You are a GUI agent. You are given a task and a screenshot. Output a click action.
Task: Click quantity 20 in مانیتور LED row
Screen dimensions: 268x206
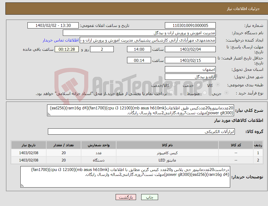pos(64,160)
